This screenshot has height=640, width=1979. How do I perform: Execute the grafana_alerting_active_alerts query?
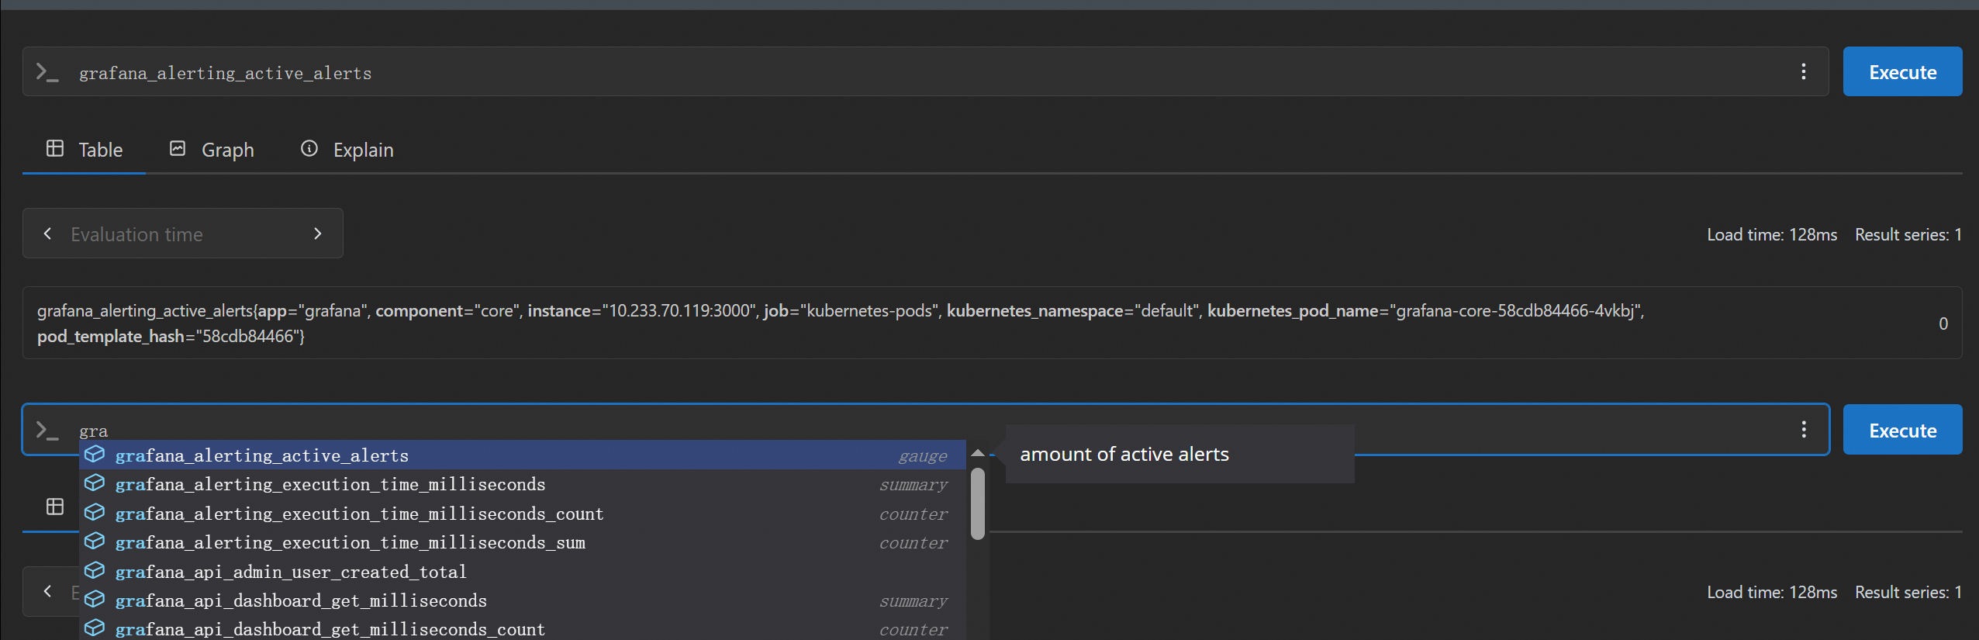pyautogui.click(x=1902, y=71)
